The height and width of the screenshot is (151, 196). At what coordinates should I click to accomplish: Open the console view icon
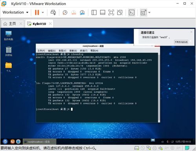tap(132, 13)
